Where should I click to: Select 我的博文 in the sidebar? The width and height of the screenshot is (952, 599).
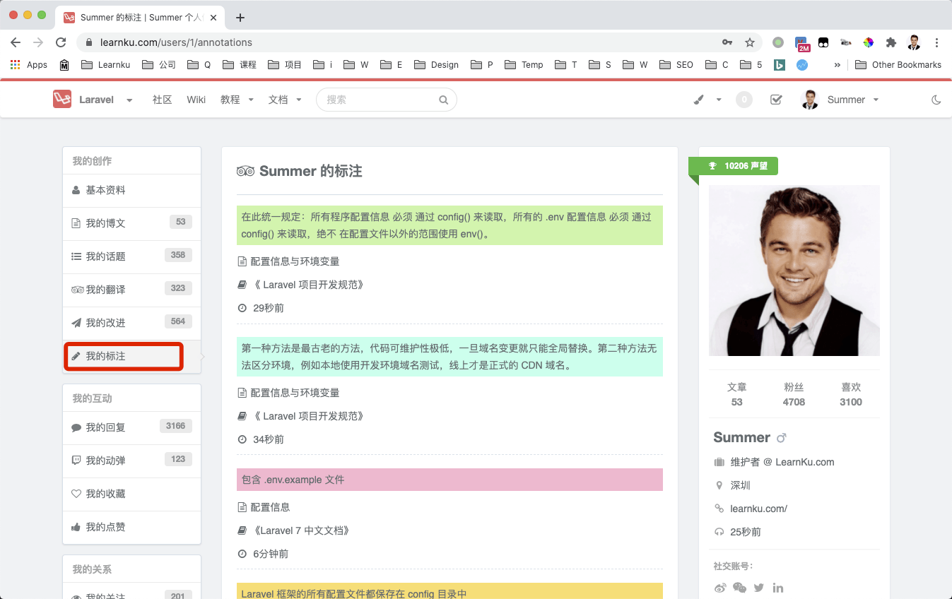pyautogui.click(x=131, y=223)
